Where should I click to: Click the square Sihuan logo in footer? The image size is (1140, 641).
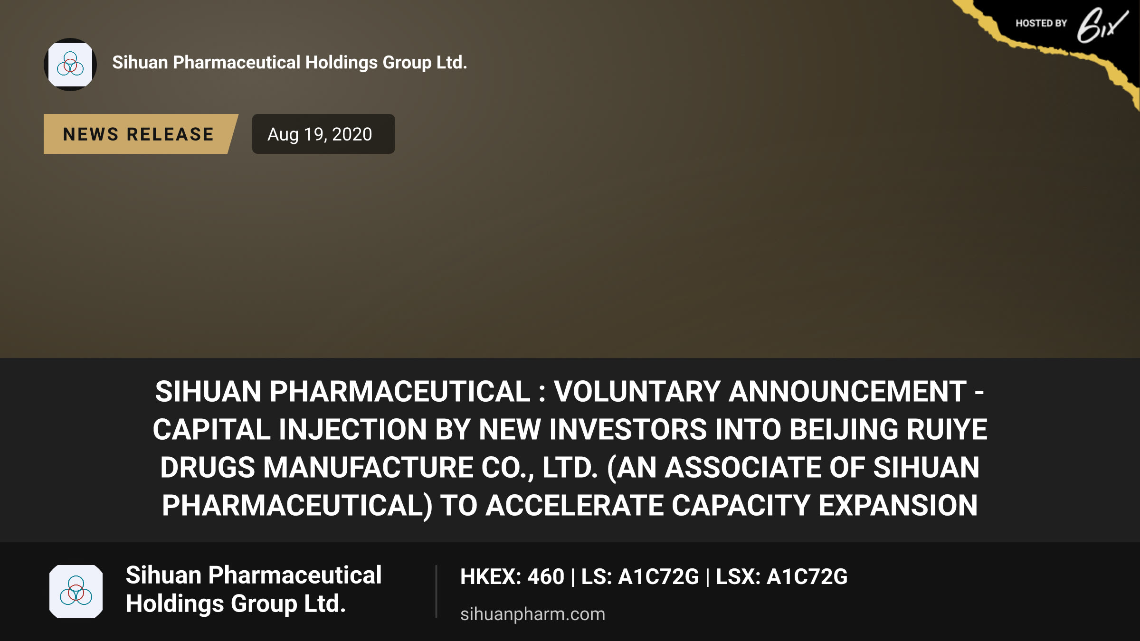click(x=76, y=591)
